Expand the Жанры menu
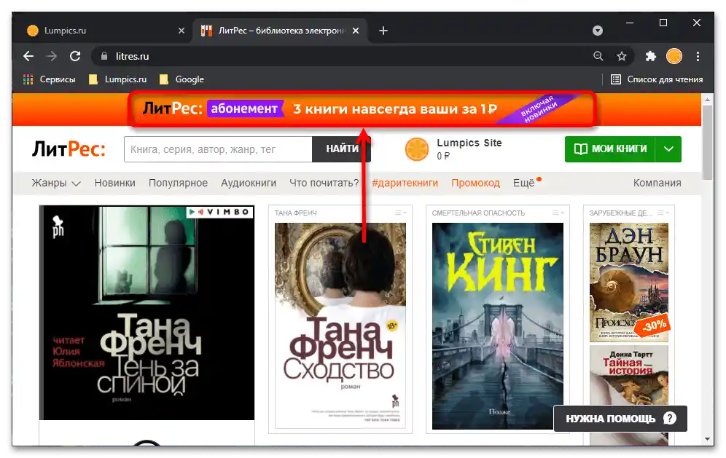The width and height of the screenshot is (726, 458). pyautogui.click(x=56, y=183)
